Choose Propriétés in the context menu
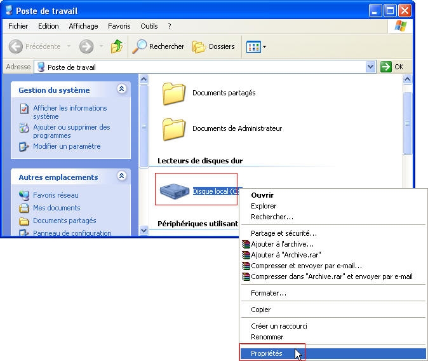The width and height of the screenshot is (428, 361). point(333,353)
